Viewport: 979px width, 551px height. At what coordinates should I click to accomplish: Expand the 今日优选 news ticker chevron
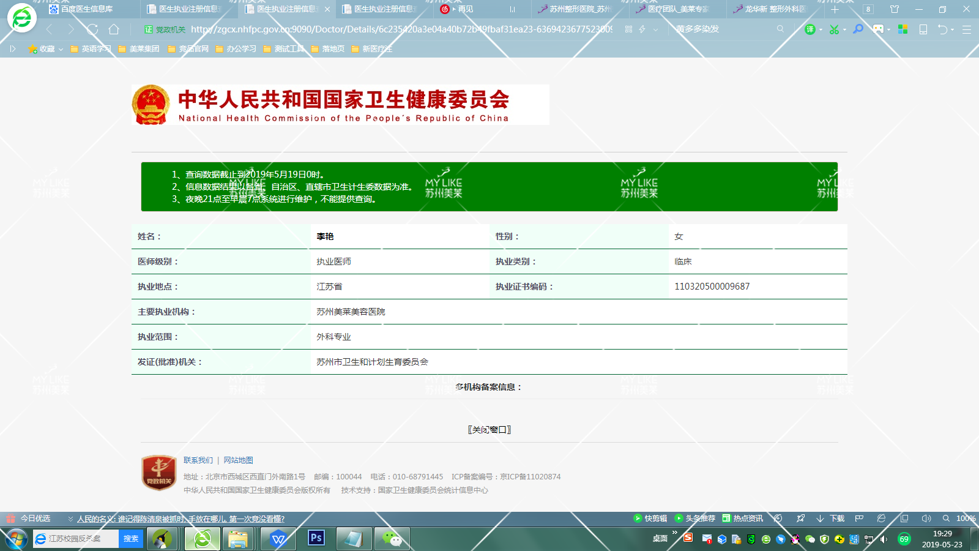tap(70, 519)
